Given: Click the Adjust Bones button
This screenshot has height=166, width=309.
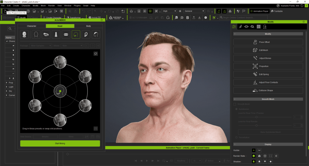Looking at the screenshot, I should (x=268, y=58).
